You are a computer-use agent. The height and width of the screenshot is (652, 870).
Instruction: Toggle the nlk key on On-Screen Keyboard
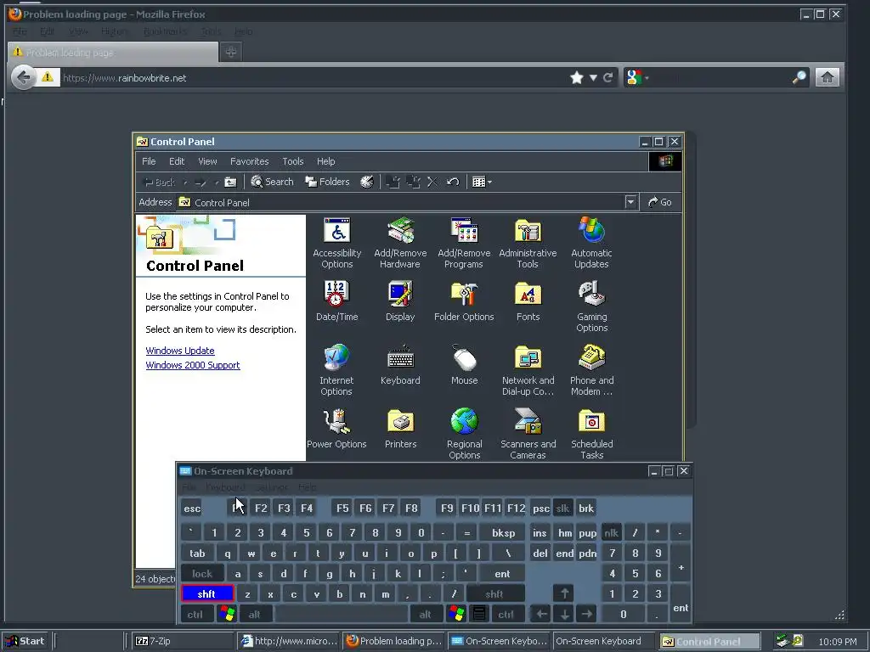[x=612, y=533]
